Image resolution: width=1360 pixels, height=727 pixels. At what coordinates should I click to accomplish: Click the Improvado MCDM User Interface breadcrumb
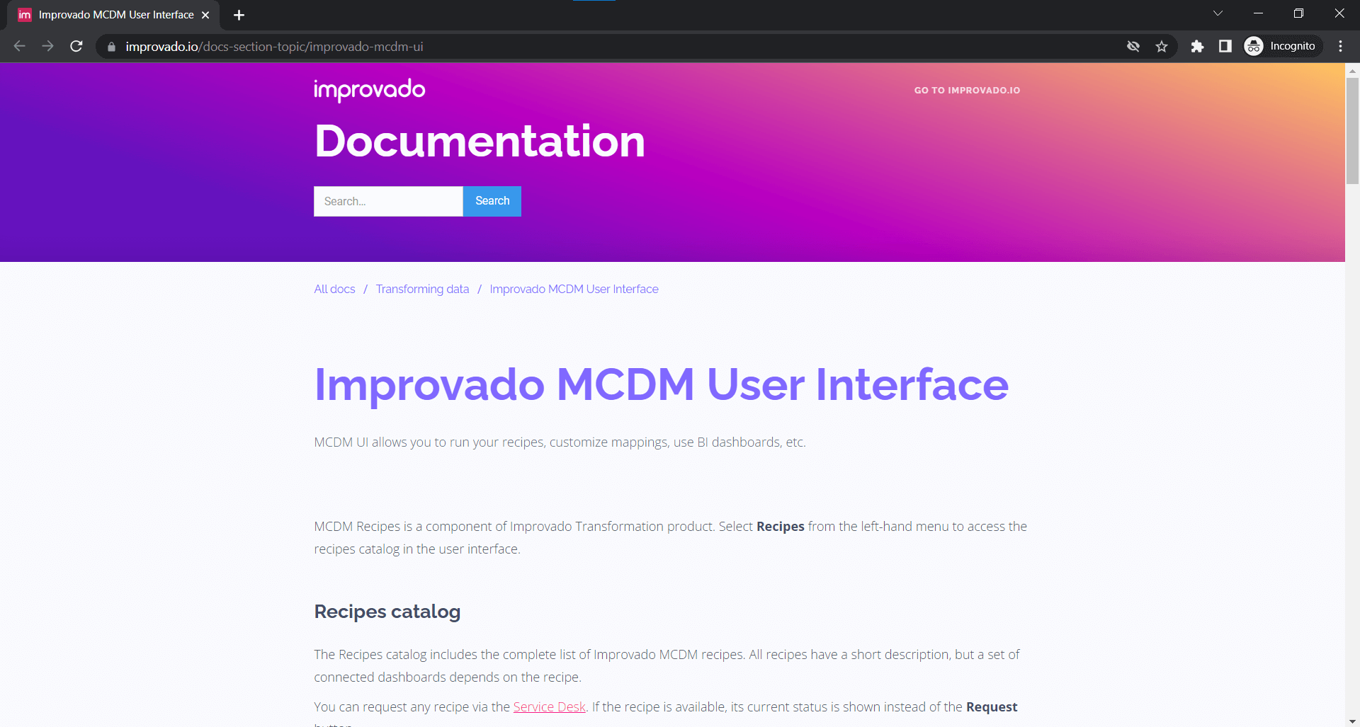click(574, 289)
